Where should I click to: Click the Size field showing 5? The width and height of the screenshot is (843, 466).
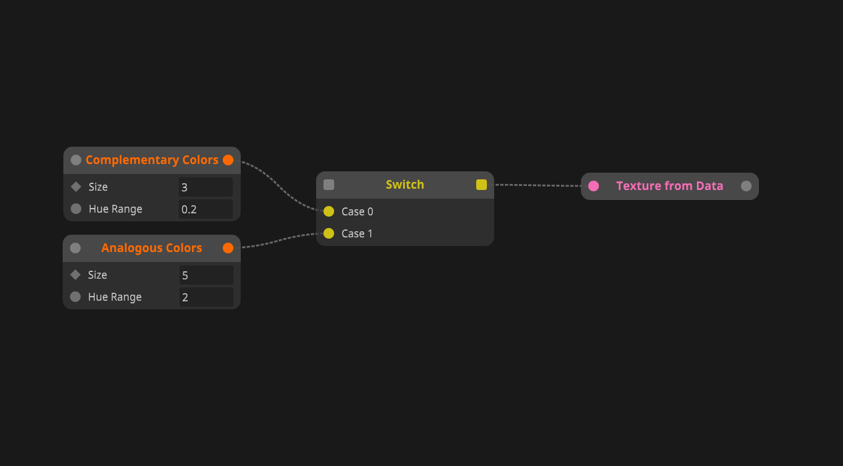tap(206, 275)
